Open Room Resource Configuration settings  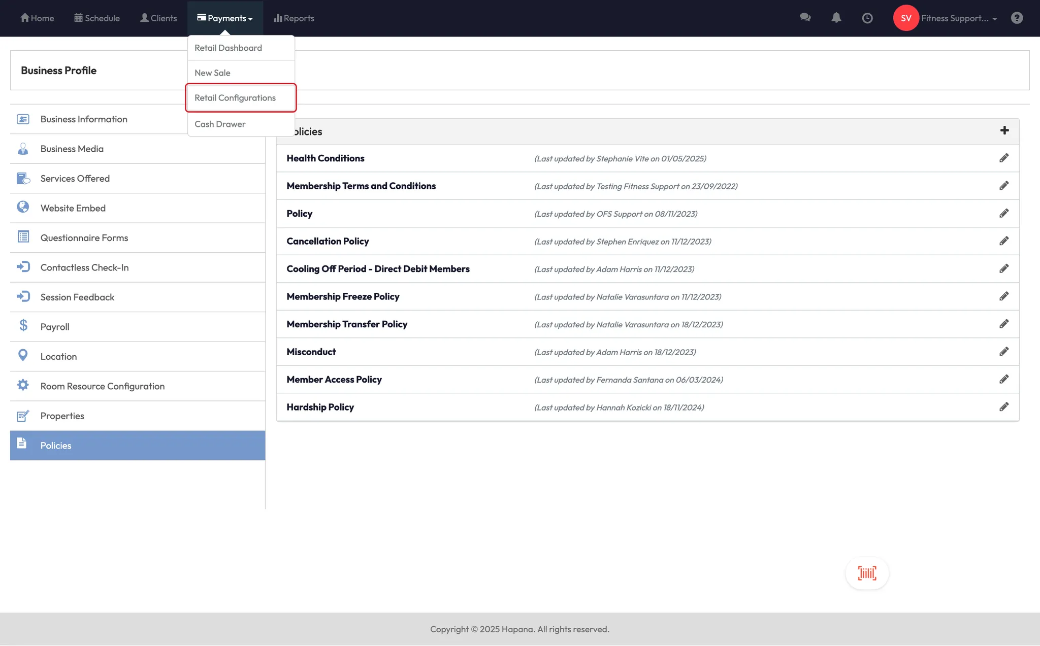tap(103, 386)
